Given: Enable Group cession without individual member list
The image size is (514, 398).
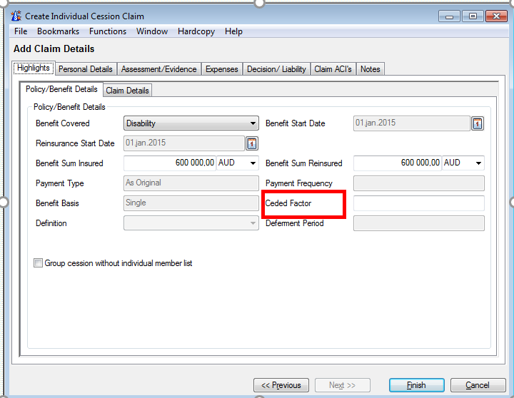Looking at the screenshot, I should pyautogui.click(x=39, y=263).
